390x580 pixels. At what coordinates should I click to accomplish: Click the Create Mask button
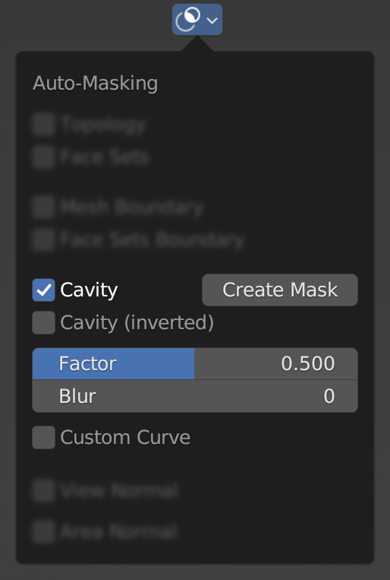280,290
